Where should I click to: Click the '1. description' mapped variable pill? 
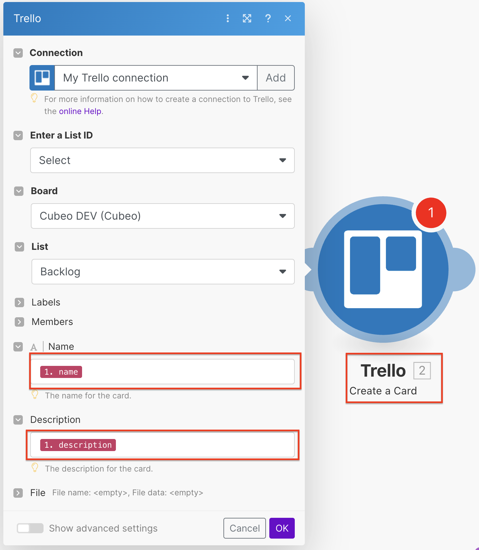click(x=78, y=445)
